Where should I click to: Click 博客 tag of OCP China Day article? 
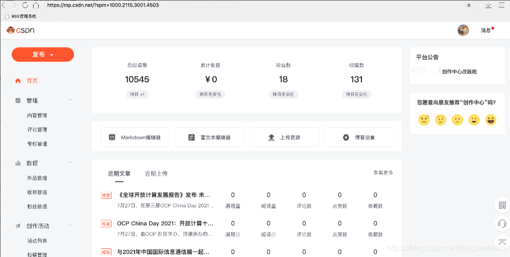click(106, 224)
